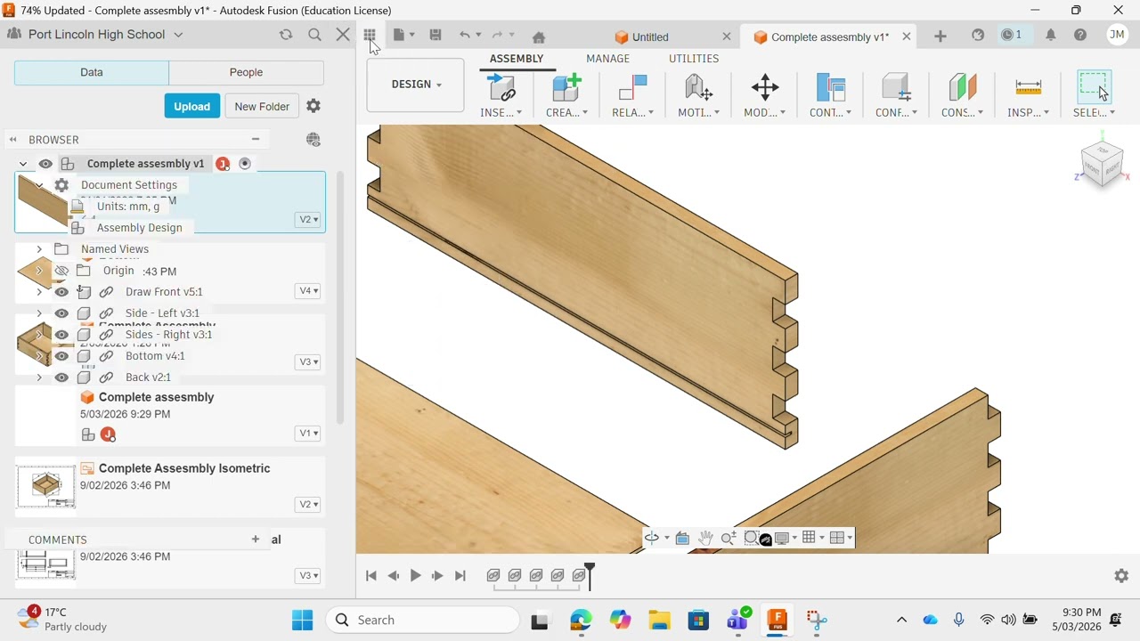Viewport: 1140px width, 641px height.
Task: Open the Inspect measure tool
Action: coord(1028,88)
